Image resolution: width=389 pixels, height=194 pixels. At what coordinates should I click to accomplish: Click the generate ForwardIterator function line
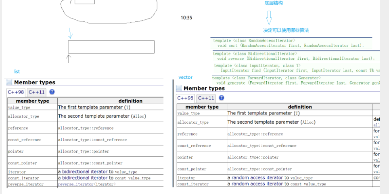pos(298,83)
